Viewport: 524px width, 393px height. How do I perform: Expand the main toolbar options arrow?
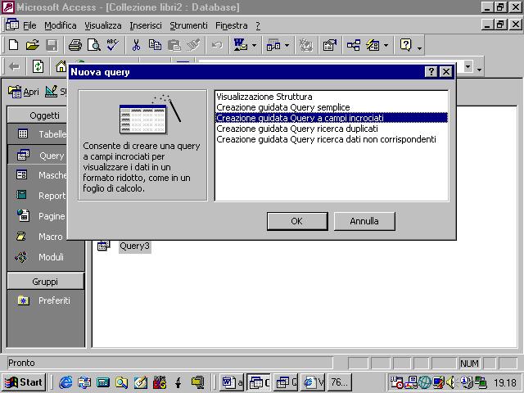pyautogui.click(x=419, y=47)
